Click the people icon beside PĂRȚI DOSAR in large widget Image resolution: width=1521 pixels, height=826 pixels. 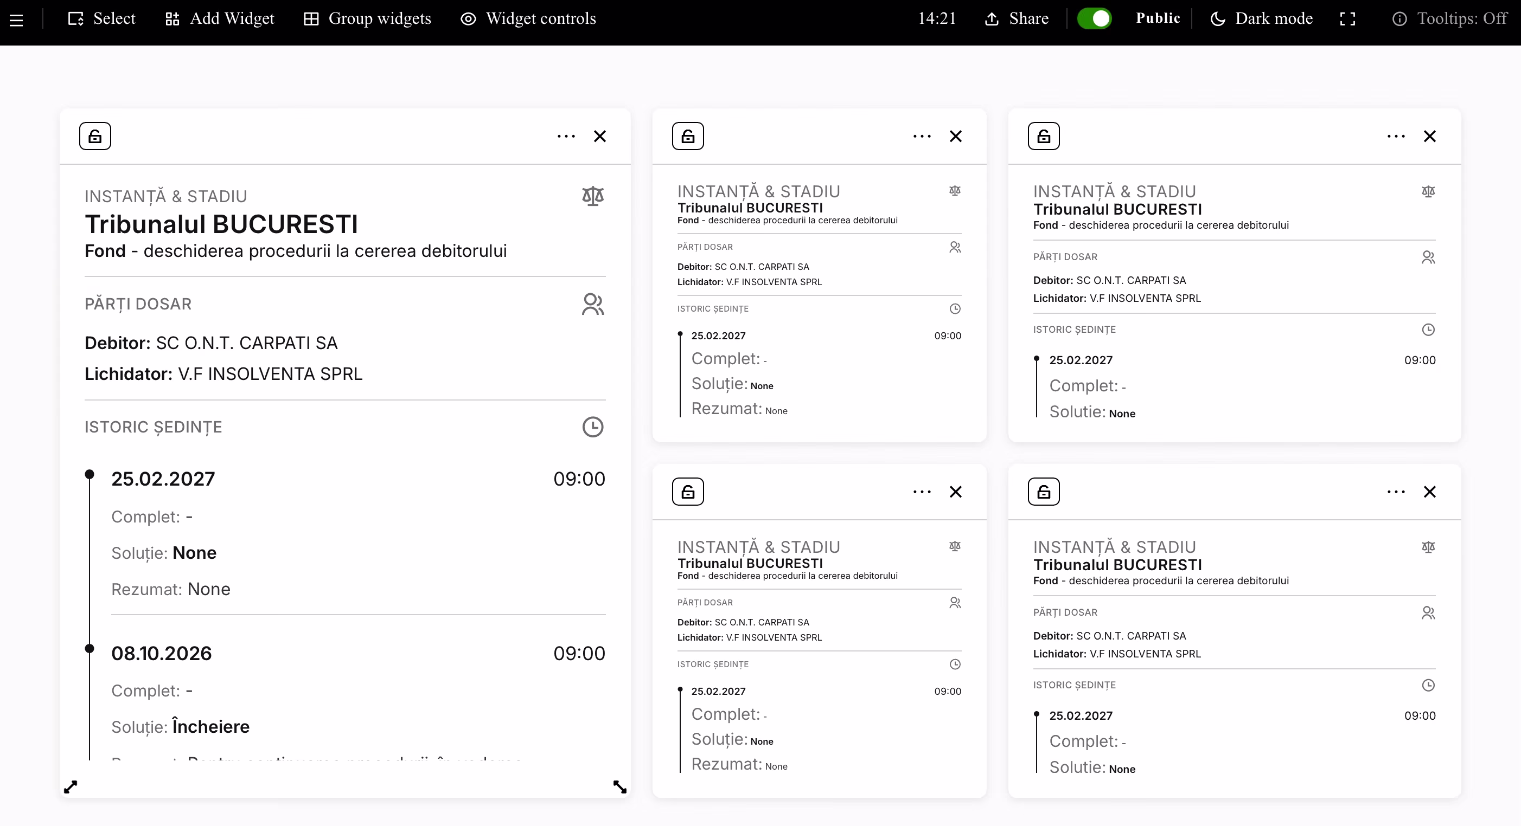[593, 305]
